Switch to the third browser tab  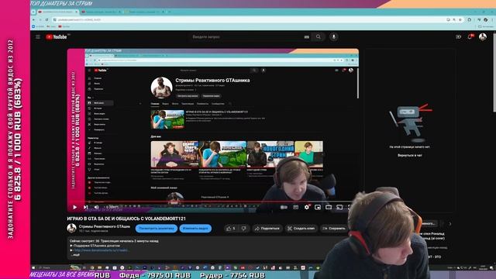[145, 12]
